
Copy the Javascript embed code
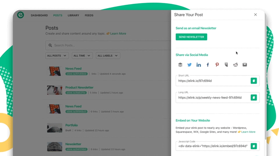254,146
